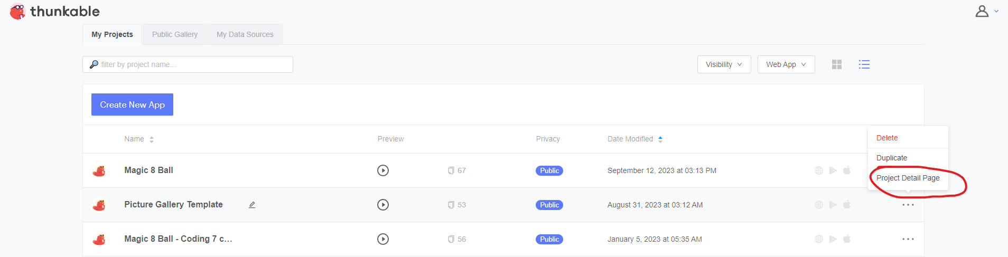Switch to grid view layout icon
This screenshot has width=1008, height=257.
pos(837,64)
